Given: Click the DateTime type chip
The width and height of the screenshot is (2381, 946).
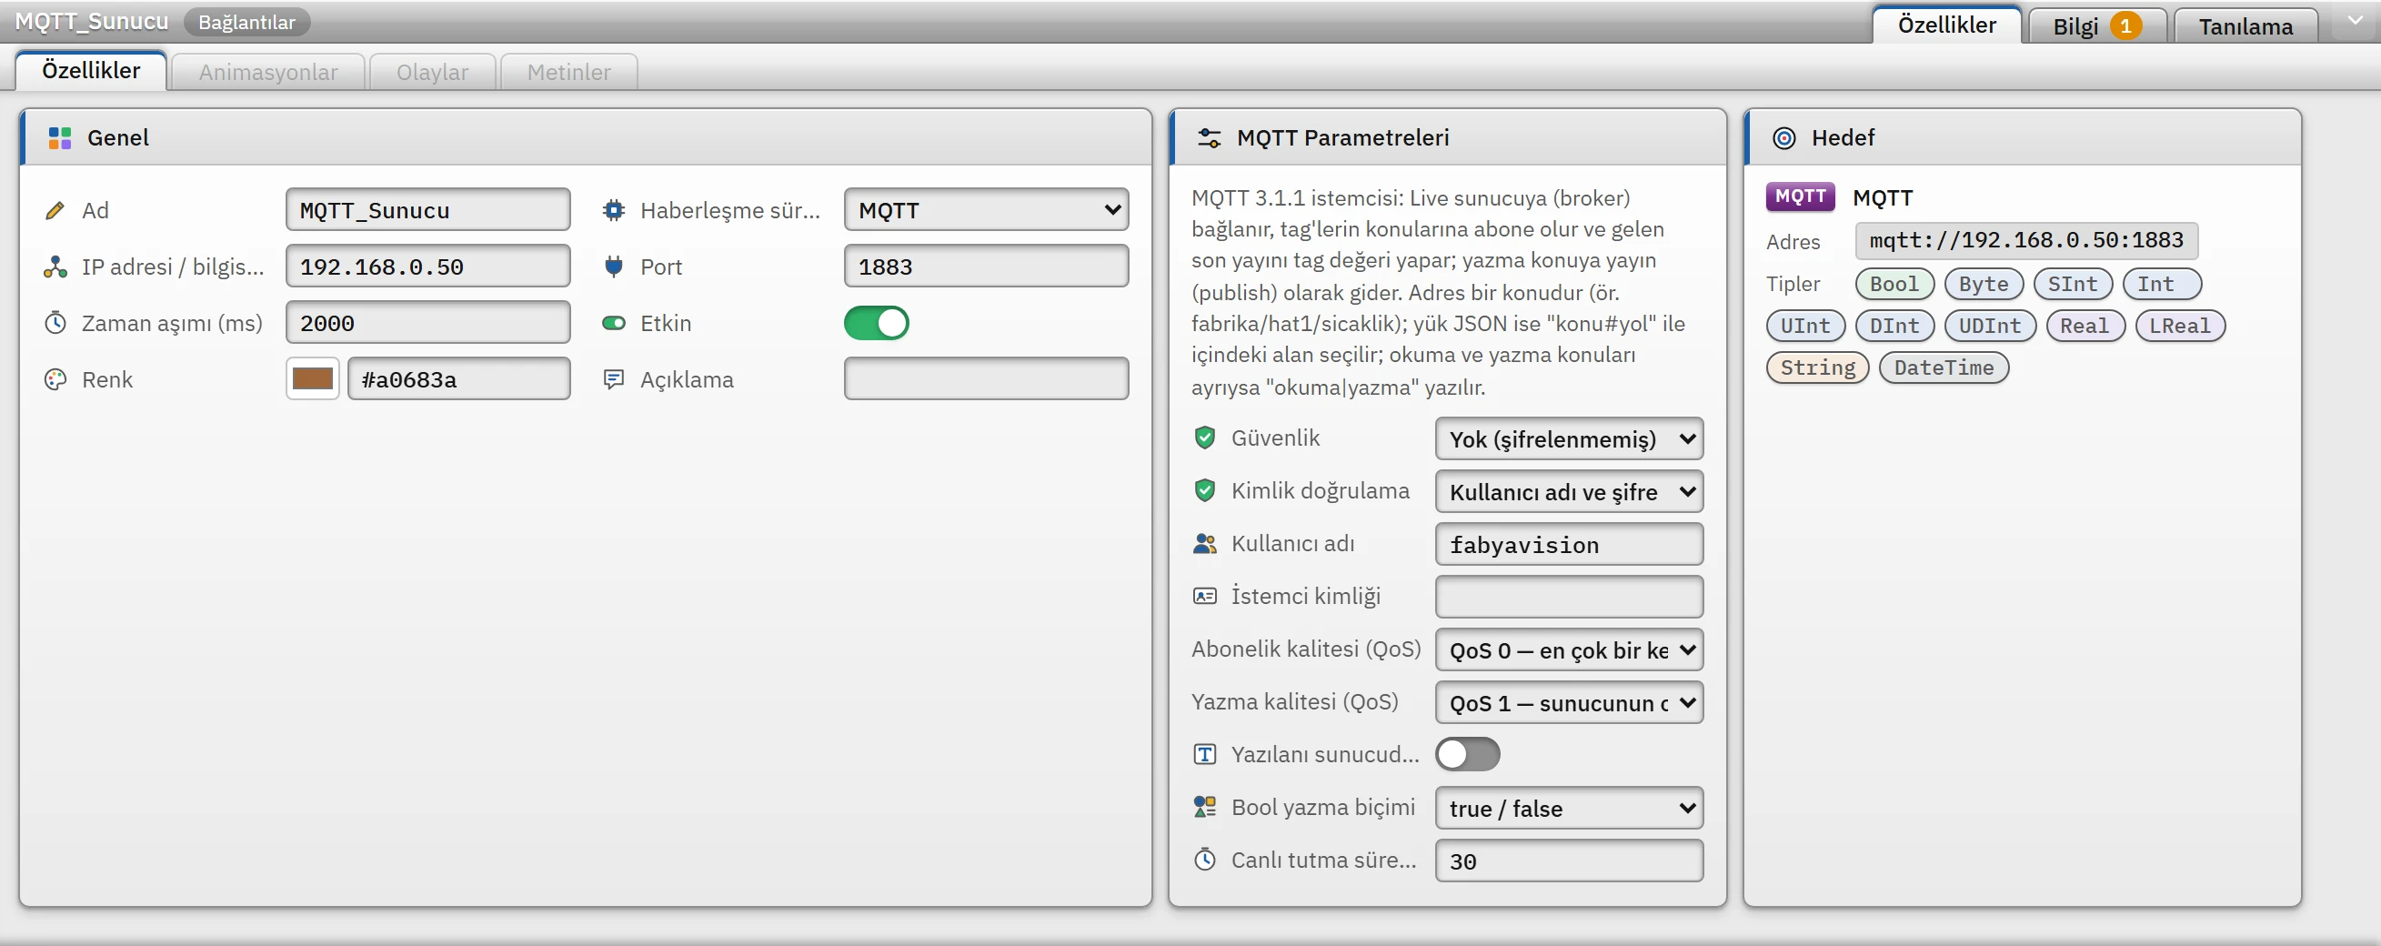Looking at the screenshot, I should 1944,368.
